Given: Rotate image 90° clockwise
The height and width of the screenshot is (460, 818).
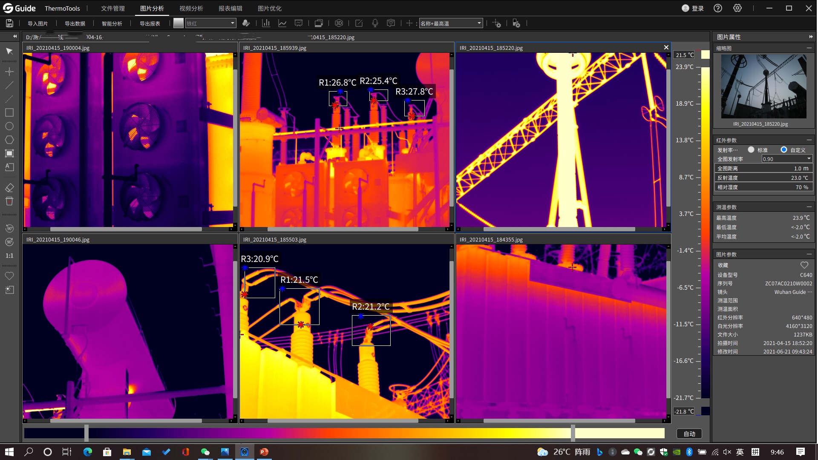Looking at the screenshot, I should pos(9,242).
